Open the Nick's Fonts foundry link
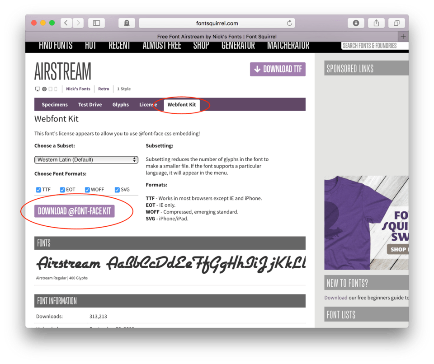This screenshot has height=364, width=434. 78,89
